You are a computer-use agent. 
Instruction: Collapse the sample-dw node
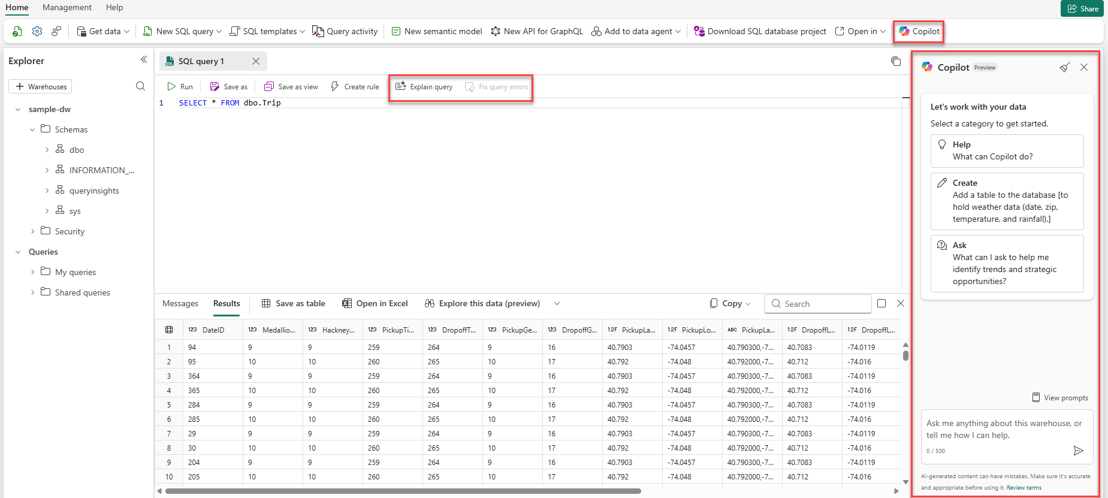click(x=18, y=109)
